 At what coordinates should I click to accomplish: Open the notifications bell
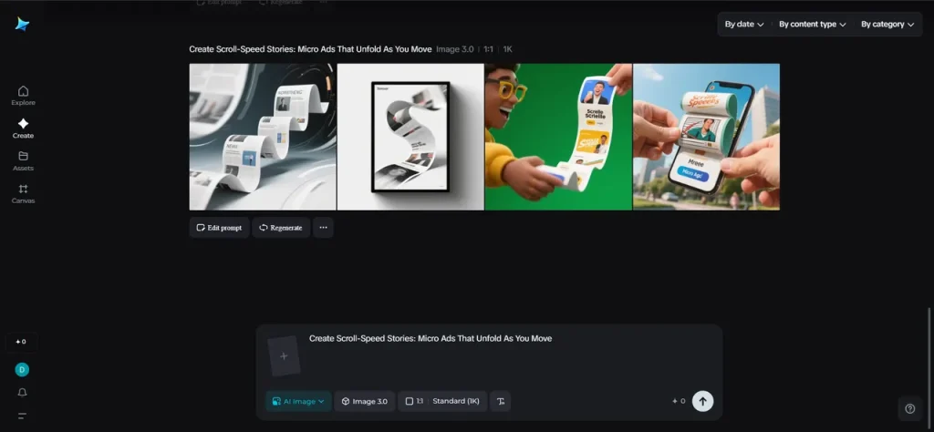click(x=23, y=392)
